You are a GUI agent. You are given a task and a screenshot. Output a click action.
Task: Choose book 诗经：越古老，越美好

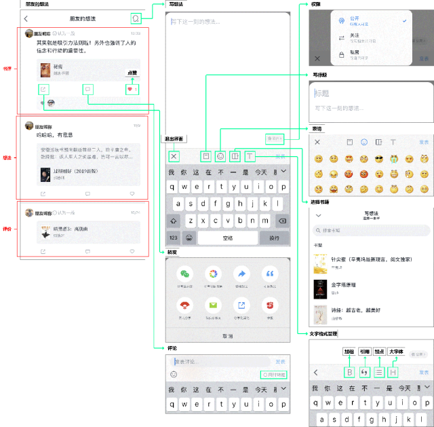pyautogui.click(x=371, y=314)
